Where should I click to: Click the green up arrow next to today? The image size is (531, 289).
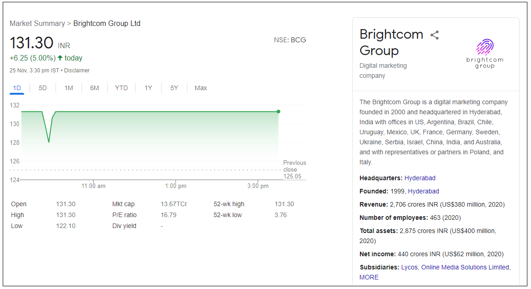pos(60,58)
